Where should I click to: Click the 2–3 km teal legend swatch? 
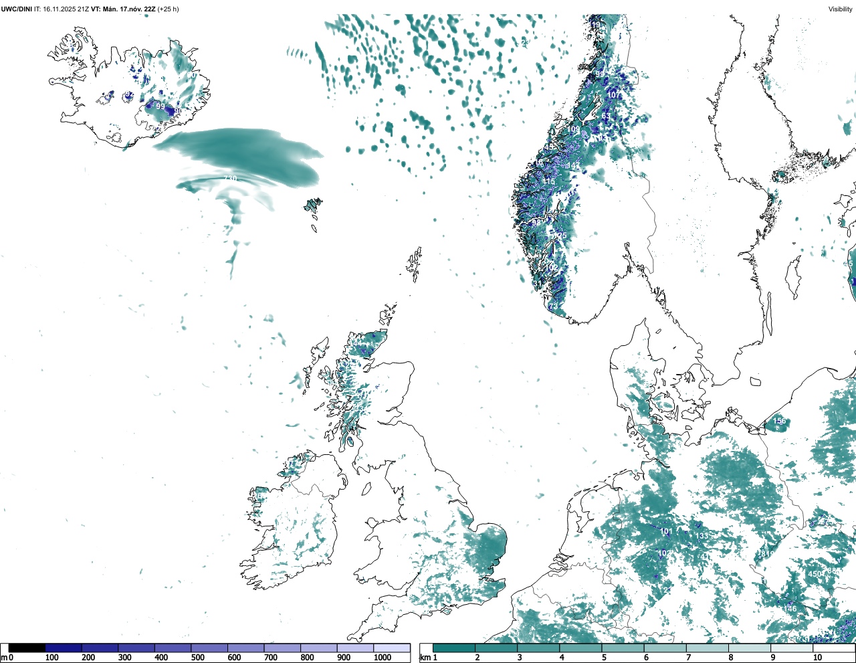pos(496,648)
